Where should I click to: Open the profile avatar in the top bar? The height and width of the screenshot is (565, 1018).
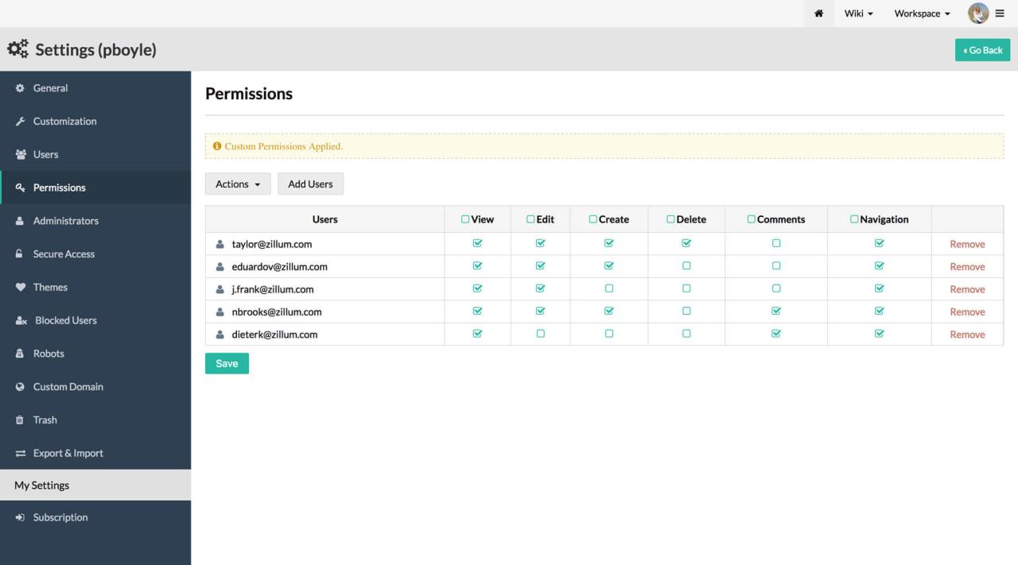[x=977, y=13]
